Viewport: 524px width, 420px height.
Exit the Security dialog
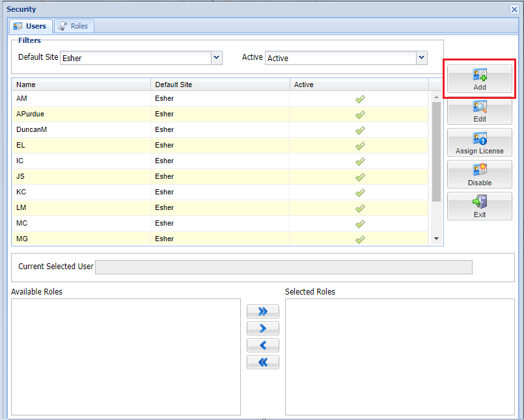tap(480, 206)
